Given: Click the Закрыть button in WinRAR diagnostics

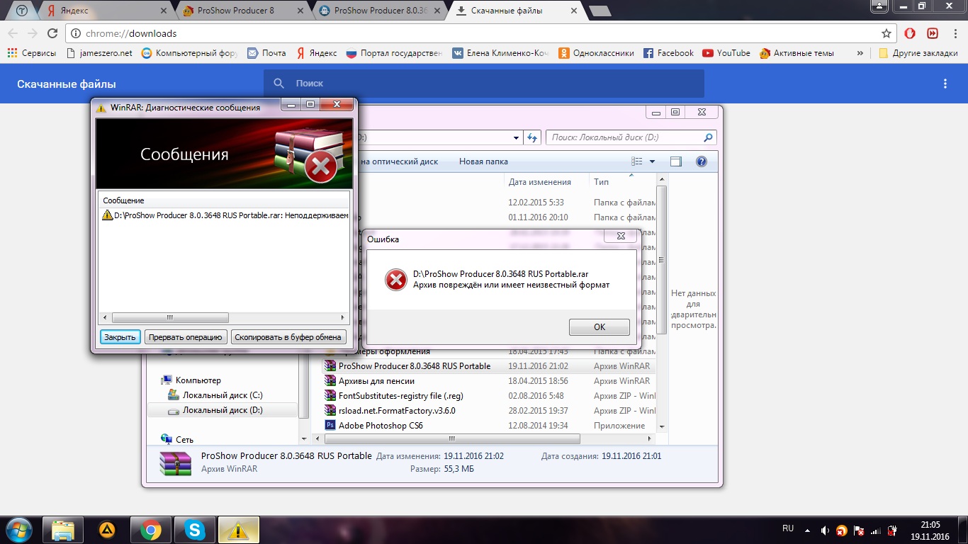Looking at the screenshot, I should (120, 337).
